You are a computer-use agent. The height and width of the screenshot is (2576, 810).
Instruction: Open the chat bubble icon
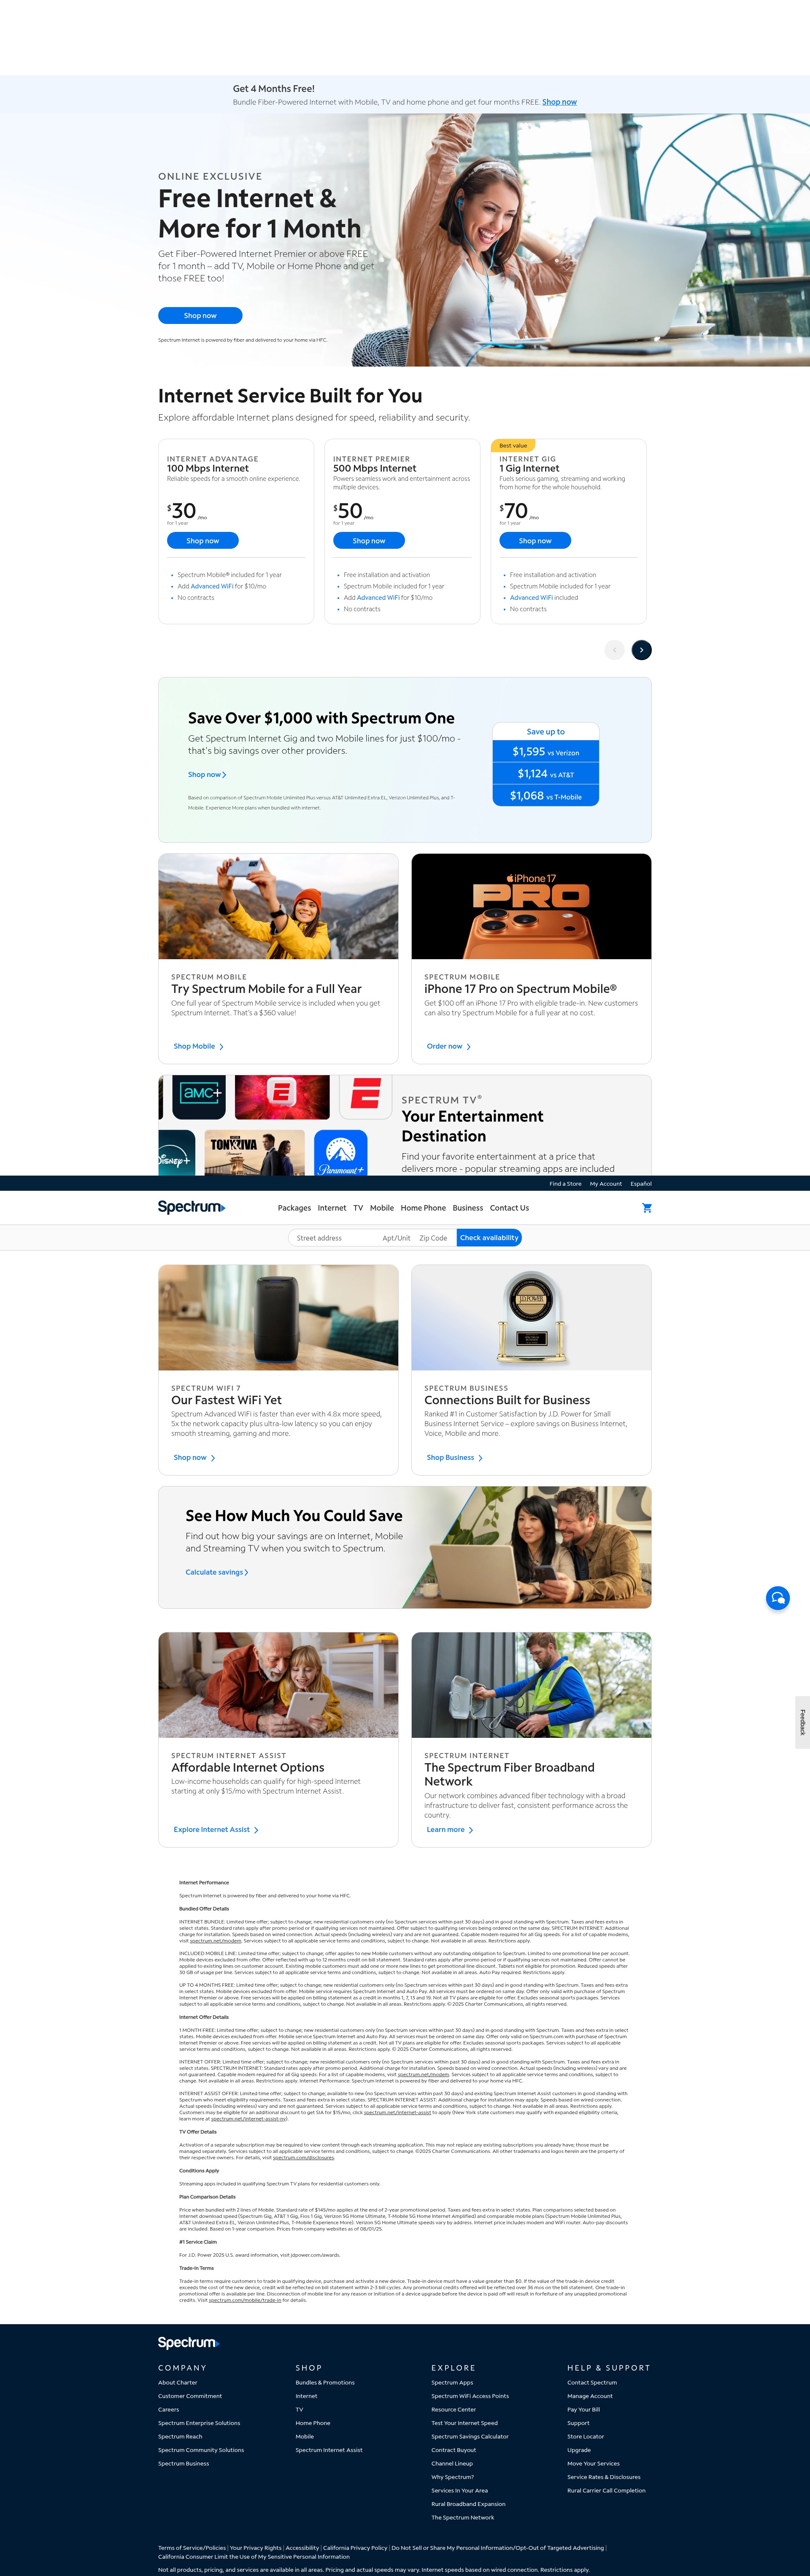point(777,1598)
